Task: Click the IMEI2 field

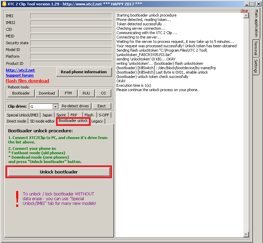Action: pyautogui.click(x=71, y=23)
